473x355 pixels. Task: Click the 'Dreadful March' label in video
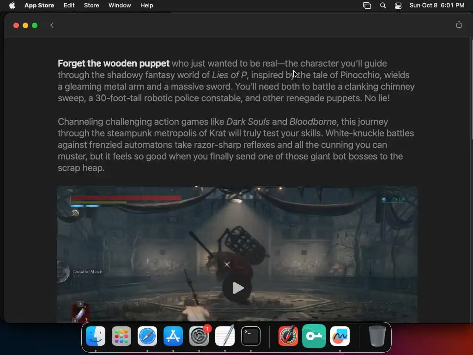pyautogui.click(x=88, y=272)
